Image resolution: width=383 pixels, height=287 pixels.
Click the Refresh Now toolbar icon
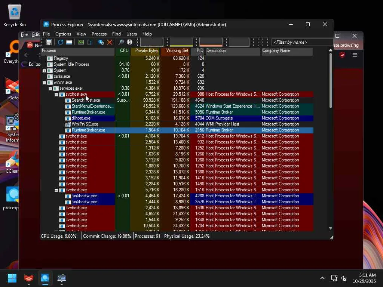[x=60, y=42]
